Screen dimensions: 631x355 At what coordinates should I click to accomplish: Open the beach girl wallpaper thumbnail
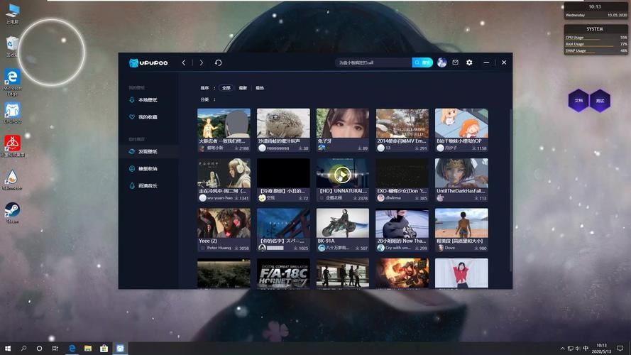pos(461,223)
